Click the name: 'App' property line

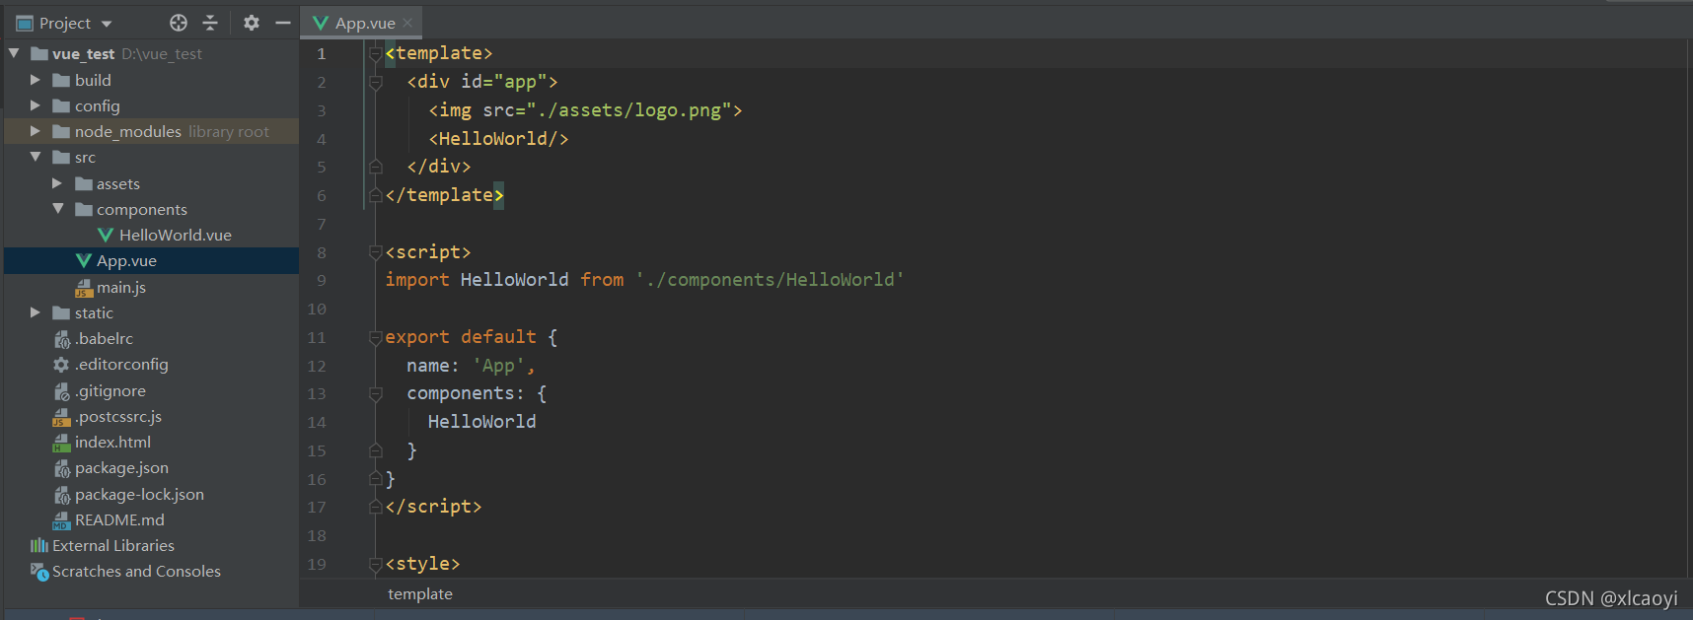[x=471, y=366]
